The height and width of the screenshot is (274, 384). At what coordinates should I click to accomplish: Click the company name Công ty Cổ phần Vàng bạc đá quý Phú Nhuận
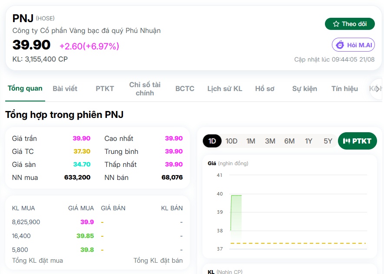pyautogui.click(x=86, y=31)
